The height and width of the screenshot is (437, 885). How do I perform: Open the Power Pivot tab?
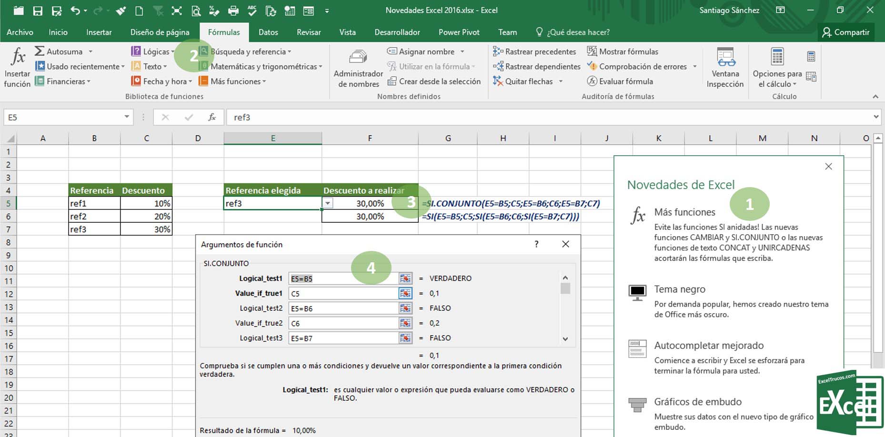pyautogui.click(x=458, y=32)
